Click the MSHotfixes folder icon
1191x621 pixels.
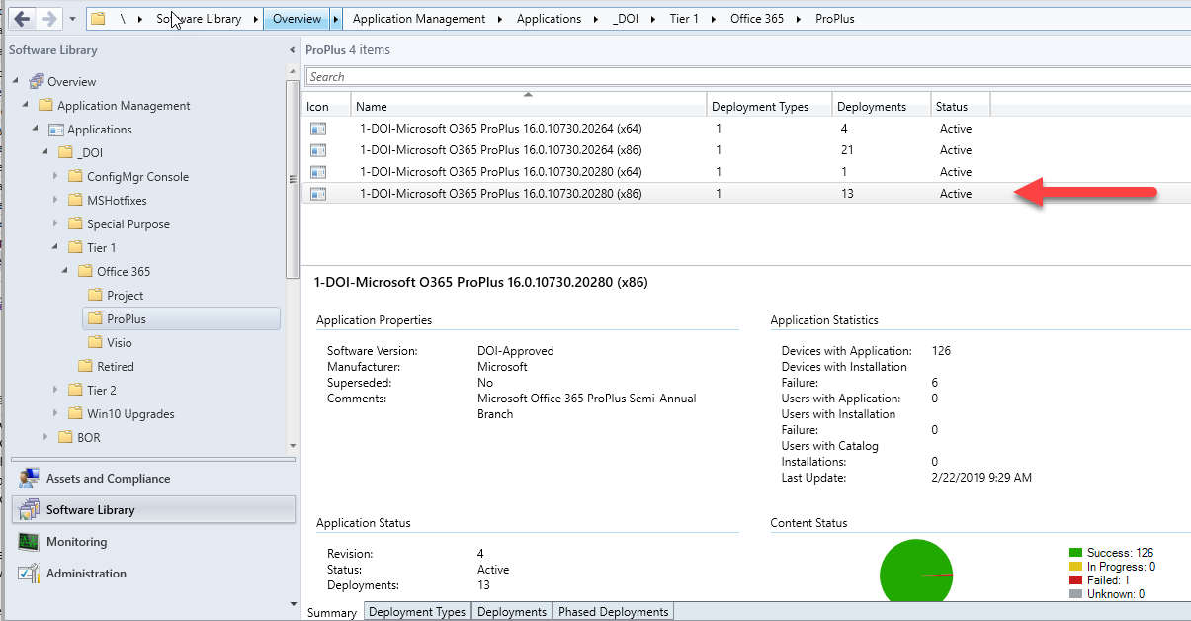76,200
